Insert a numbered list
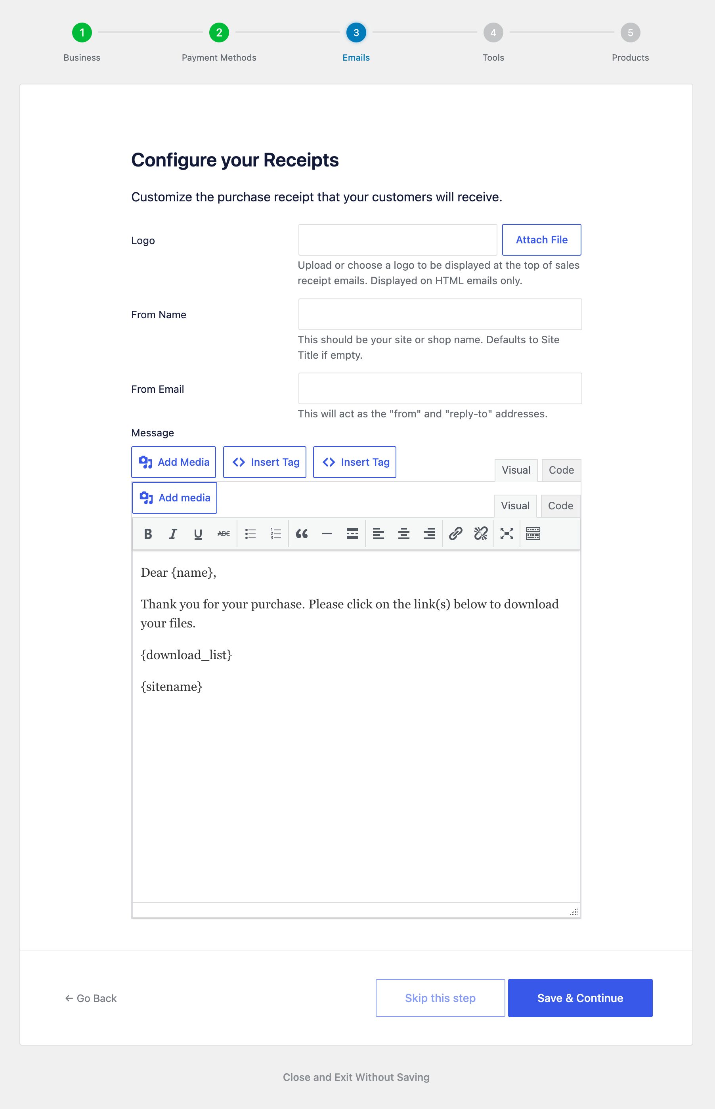Viewport: 715px width, 1109px height. (276, 534)
